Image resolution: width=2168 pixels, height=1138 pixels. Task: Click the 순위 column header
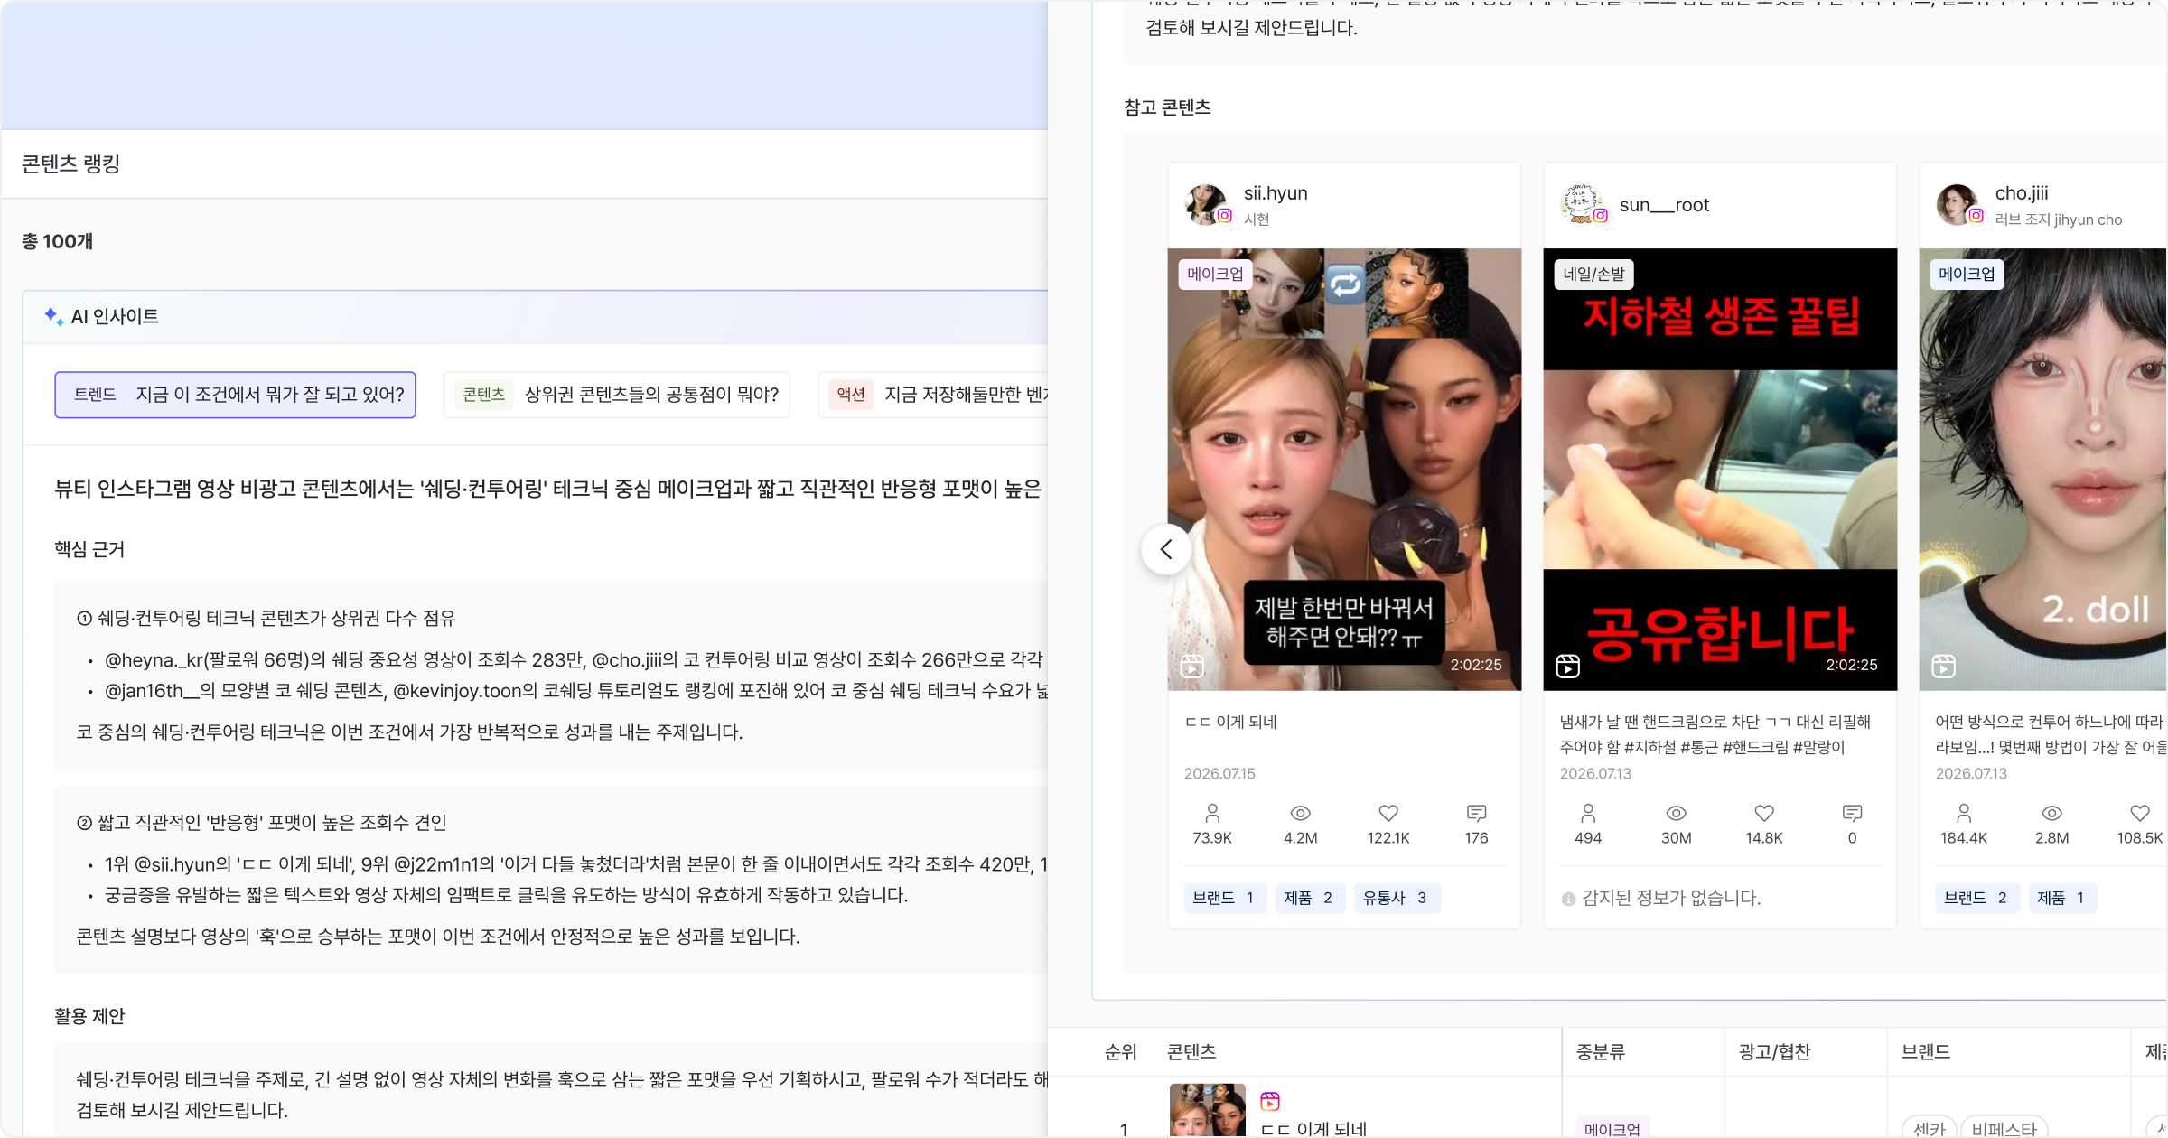coord(1120,1051)
